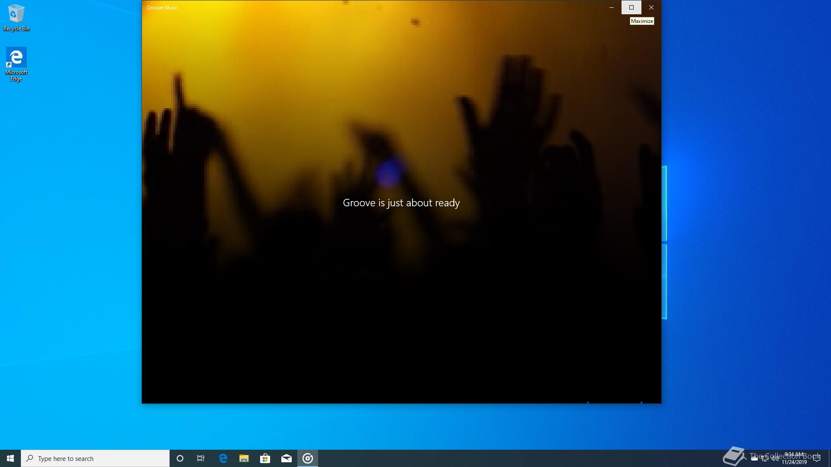
Task: Maximize the Groove Music window
Action: pyautogui.click(x=631, y=7)
